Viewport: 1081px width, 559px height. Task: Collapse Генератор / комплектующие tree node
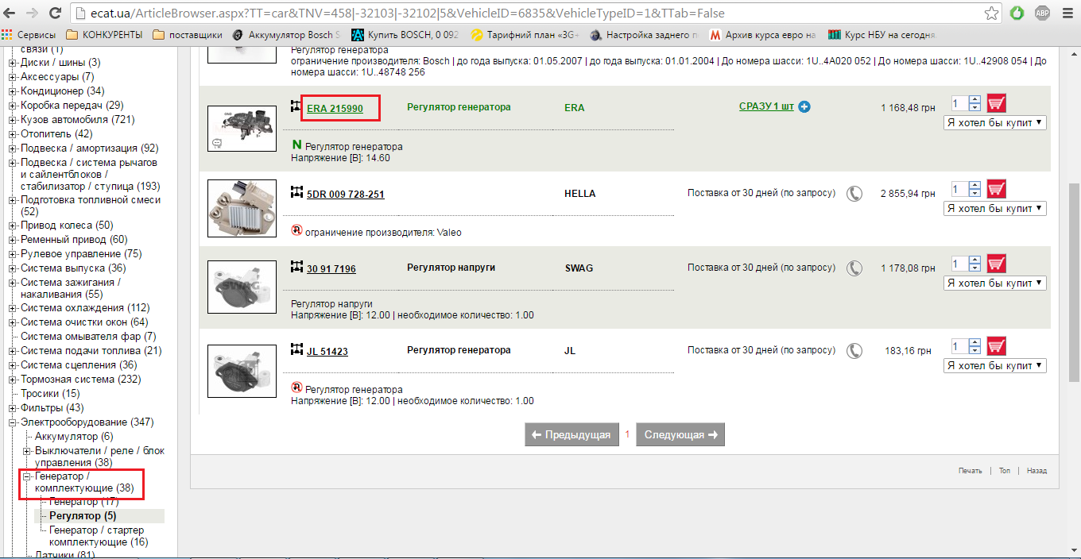(26, 476)
